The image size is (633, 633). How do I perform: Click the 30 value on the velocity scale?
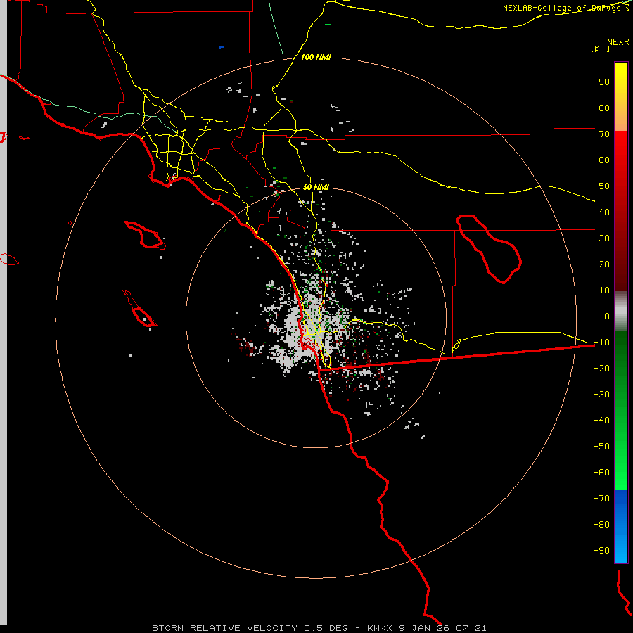coord(604,238)
